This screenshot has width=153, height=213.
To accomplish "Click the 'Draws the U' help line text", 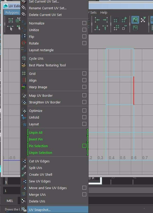I will point(13,209).
